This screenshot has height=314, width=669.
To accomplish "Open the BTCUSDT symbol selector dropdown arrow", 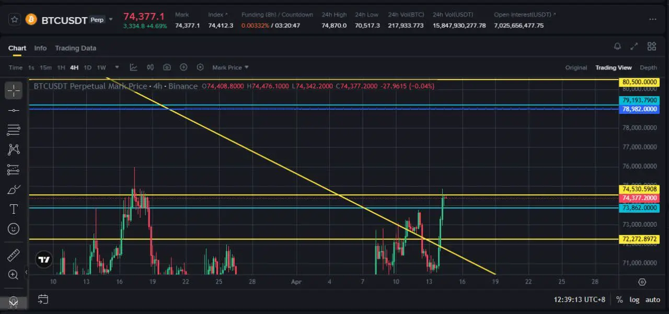I will pyautogui.click(x=111, y=20).
